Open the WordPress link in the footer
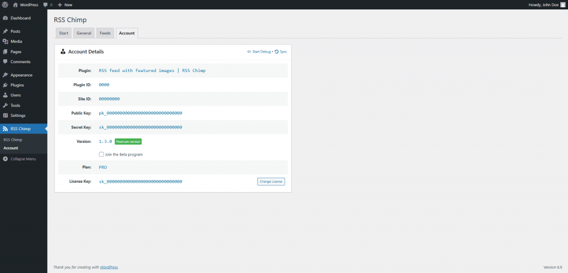568x273 pixels. pyautogui.click(x=109, y=267)
